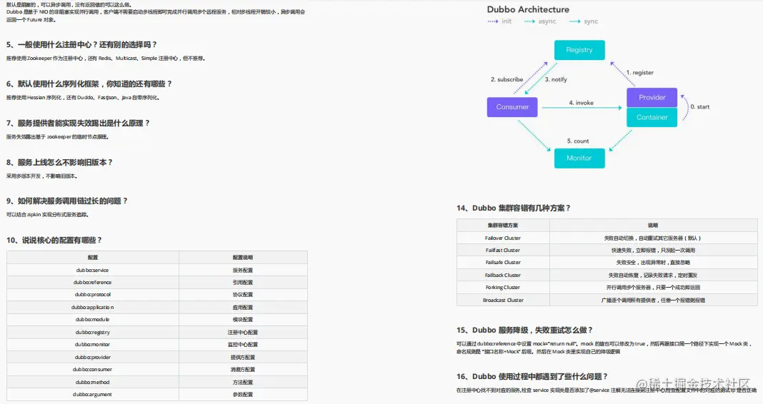Click heading 5 about 注册中心

pos(81,45)
